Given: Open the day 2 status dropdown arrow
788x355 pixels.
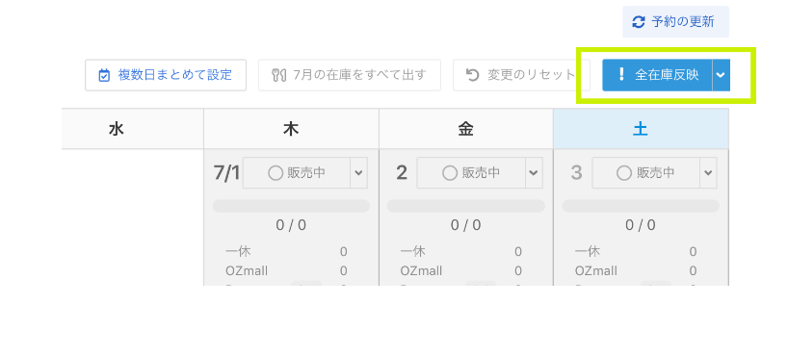Looking at the screenshot, I should 534,173.
